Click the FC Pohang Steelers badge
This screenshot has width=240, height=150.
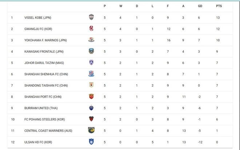tap(91, 119)
